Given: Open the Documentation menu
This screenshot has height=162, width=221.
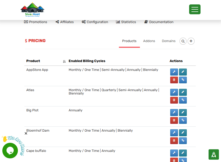Looking at the screenshot, I should [159, 22].
